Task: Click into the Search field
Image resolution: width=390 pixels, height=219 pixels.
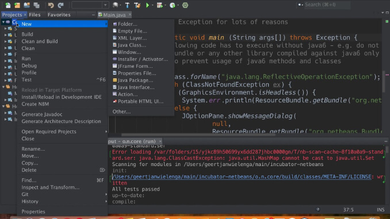Action: click(x=327, y=5)
